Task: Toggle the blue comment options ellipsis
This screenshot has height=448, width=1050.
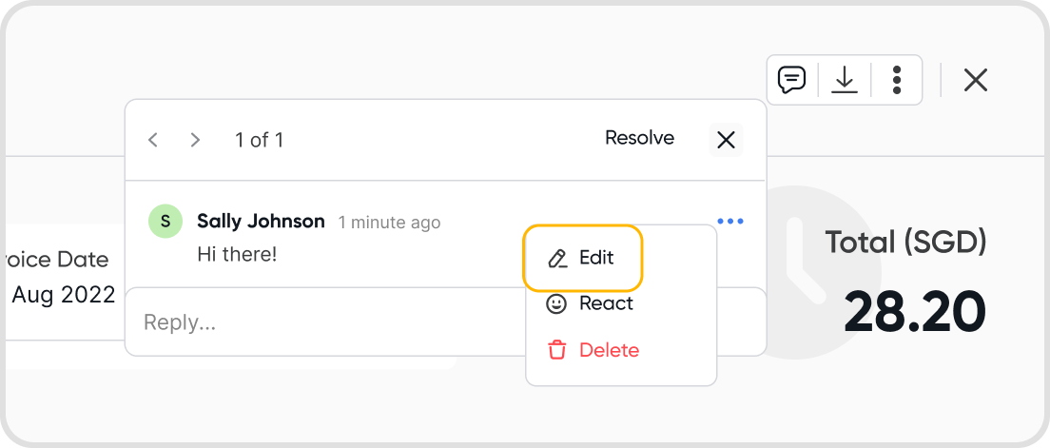Action: [x=730, y=222]
